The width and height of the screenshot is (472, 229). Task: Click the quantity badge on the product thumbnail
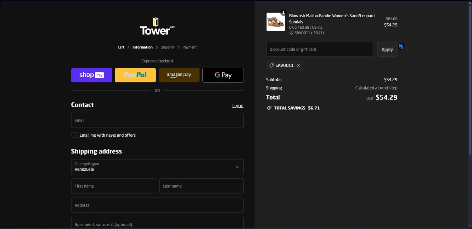283,13
